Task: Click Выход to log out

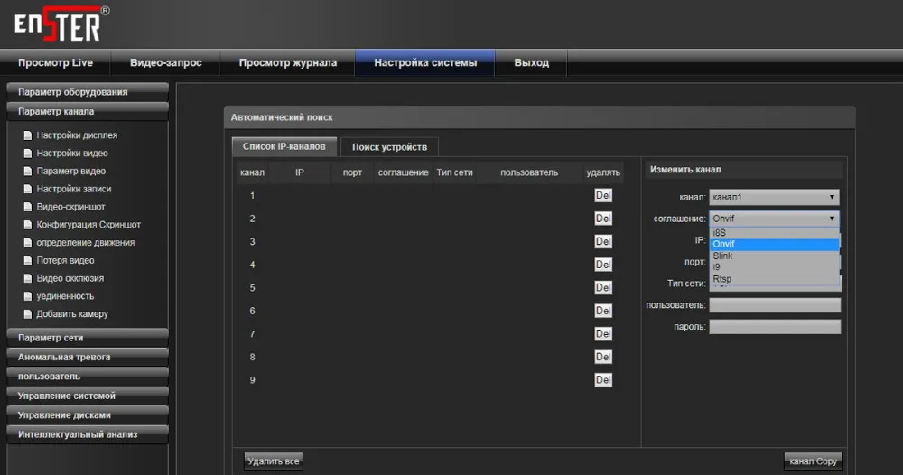Action: [532, 62]
